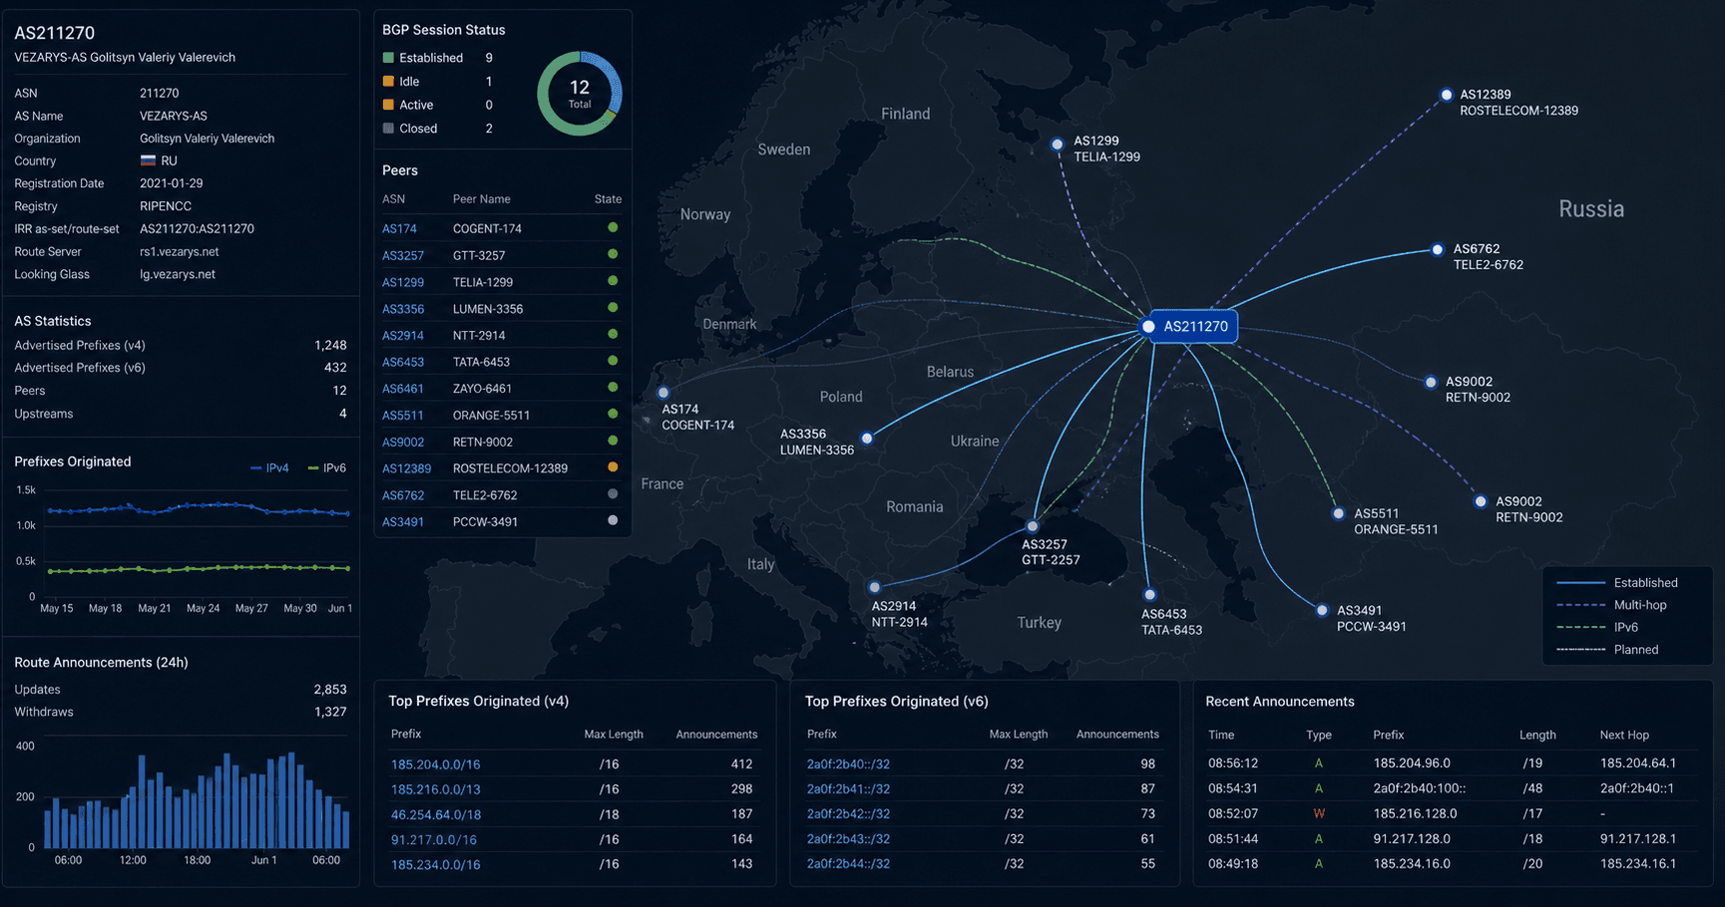Screen dimensions: 1725x907
Task: Toggle IPv4 series in Prefixes Originated legend
Action: 269,468
